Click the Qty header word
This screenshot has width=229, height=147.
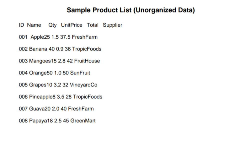click(x=52, y=25)
